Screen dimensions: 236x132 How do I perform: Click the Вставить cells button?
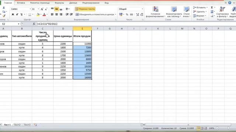click(x=201, y=7)
